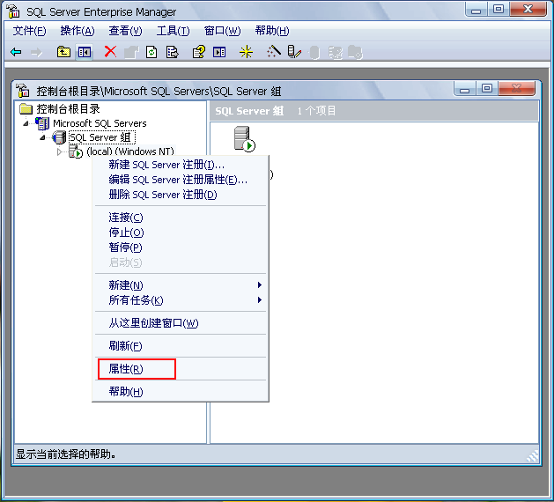554x502 pixels.
Task: Click the status bar resize grip
Action: [533, 455]
